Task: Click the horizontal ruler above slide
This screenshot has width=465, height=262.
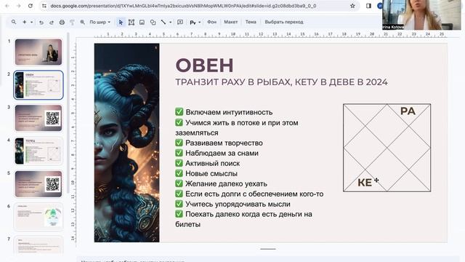Action: point(270,34)
